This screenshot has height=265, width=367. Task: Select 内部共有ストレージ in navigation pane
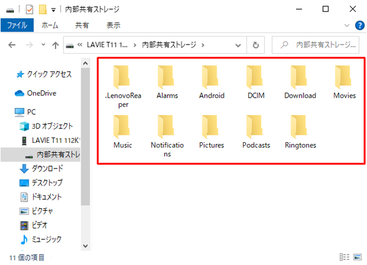pos(40,154)
